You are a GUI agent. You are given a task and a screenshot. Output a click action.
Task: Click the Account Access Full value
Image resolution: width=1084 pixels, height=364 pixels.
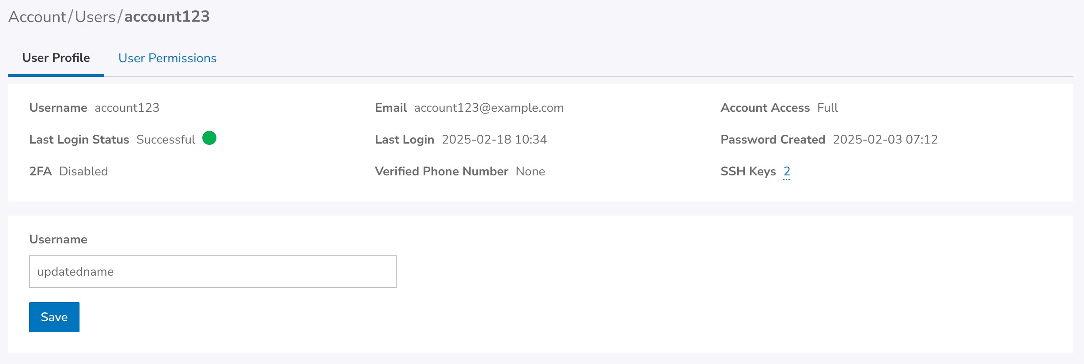(827, 108)
